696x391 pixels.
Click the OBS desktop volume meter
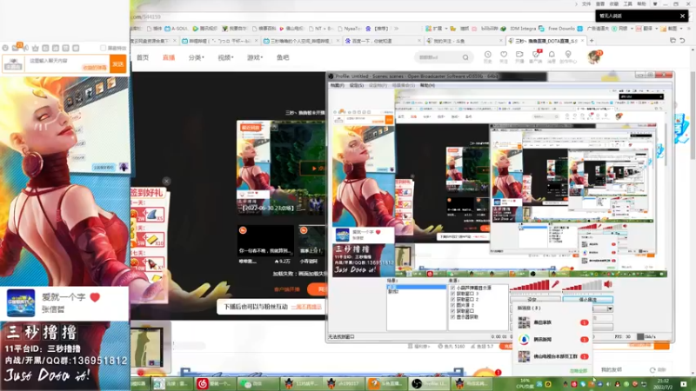point(582,285)
